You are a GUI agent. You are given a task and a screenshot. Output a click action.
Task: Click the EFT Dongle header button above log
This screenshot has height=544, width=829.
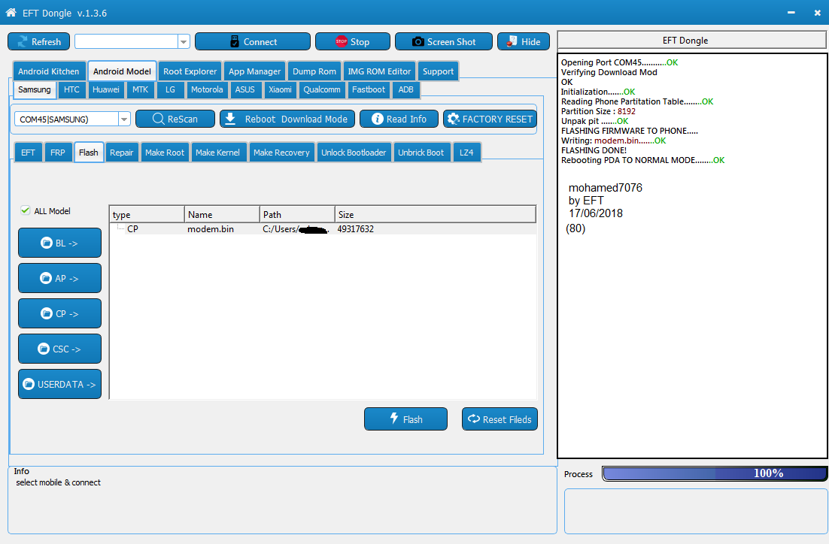[x=691, y=40]
